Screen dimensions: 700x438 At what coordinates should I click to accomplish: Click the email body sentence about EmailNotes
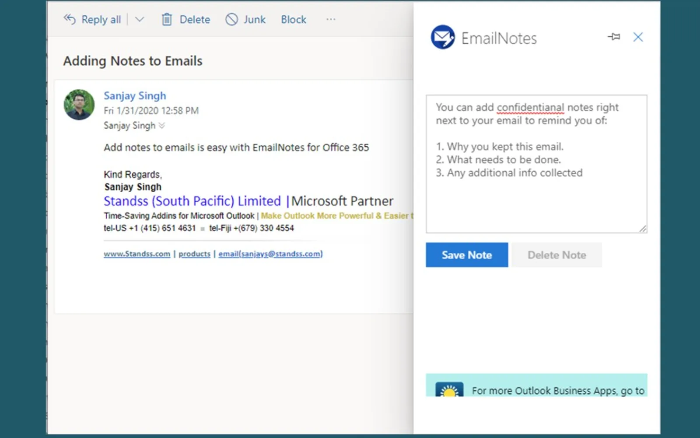coord(236,147)
